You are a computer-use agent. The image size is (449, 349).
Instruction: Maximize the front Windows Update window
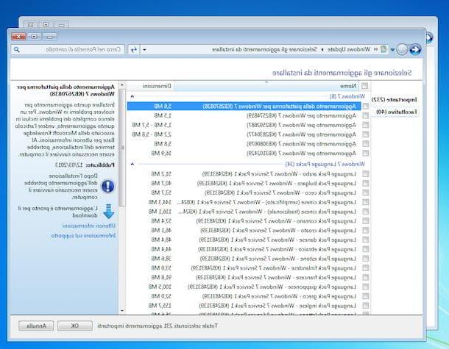[x=34, y=37]
